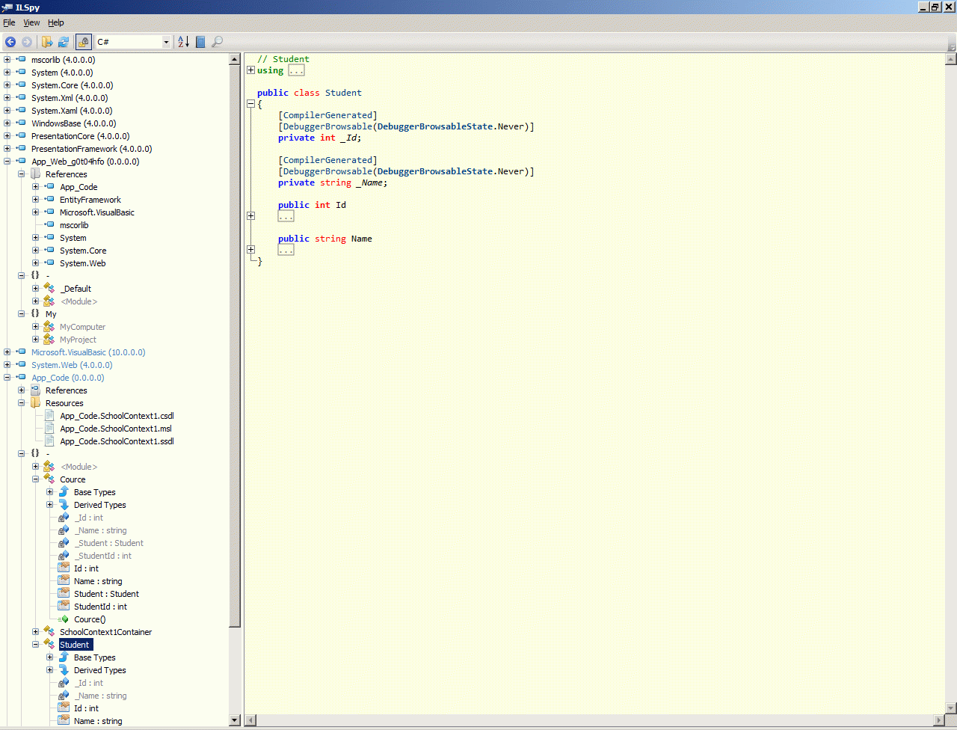Viewport: 957px width, 730px height.
Task: Click the blue book toolbar icon
Action: 200,42
